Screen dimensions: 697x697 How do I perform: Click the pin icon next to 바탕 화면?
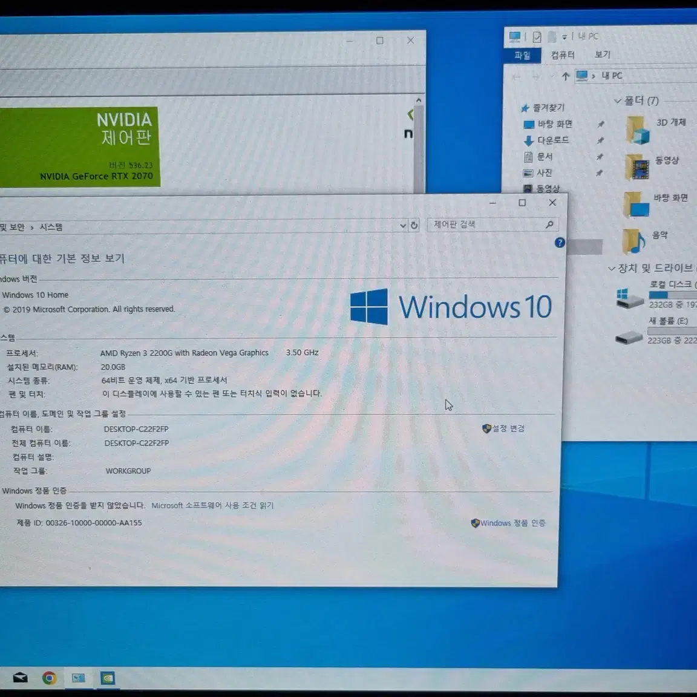coord(601,124)
